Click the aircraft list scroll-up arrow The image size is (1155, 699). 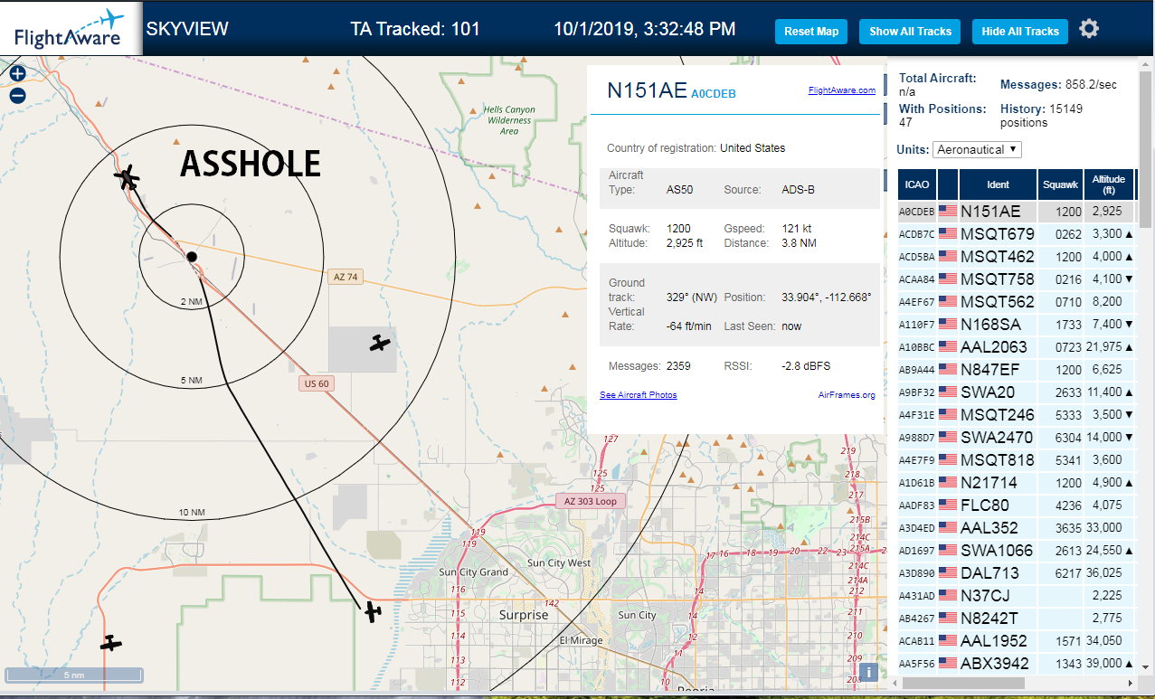pyautogui.click(x=1145, y=65)
